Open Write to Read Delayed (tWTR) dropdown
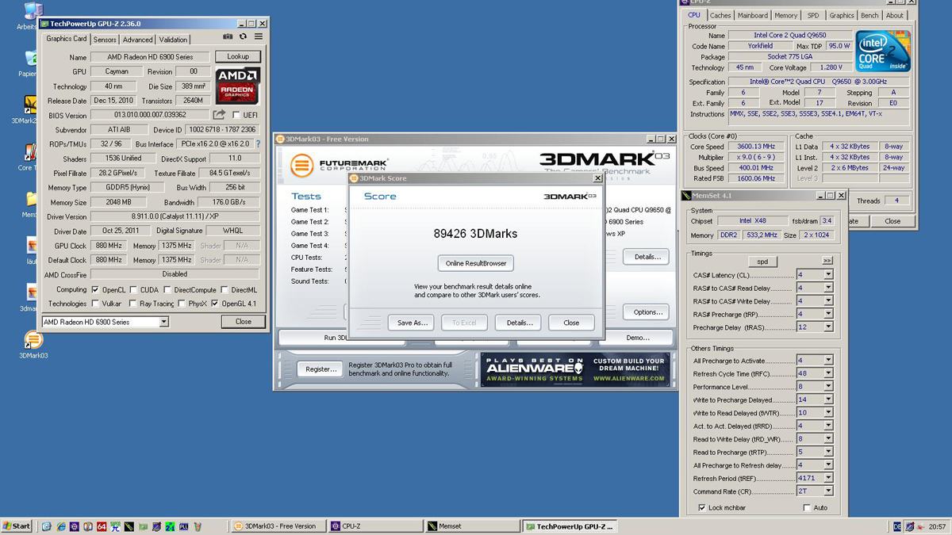This screenshot has height=535, width=952. click(828, 413)
